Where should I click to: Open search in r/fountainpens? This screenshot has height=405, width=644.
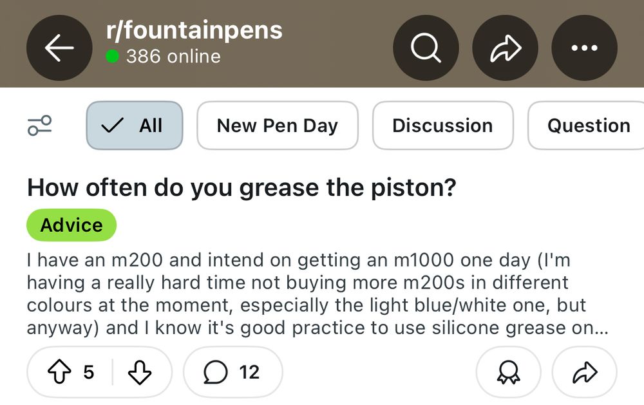pos(426,48)
